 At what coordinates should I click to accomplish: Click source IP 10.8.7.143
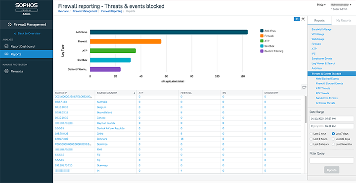coord(61,102)
